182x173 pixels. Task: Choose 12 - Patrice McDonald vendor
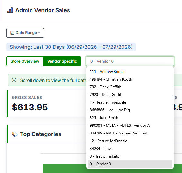click(x=130, y=141)
